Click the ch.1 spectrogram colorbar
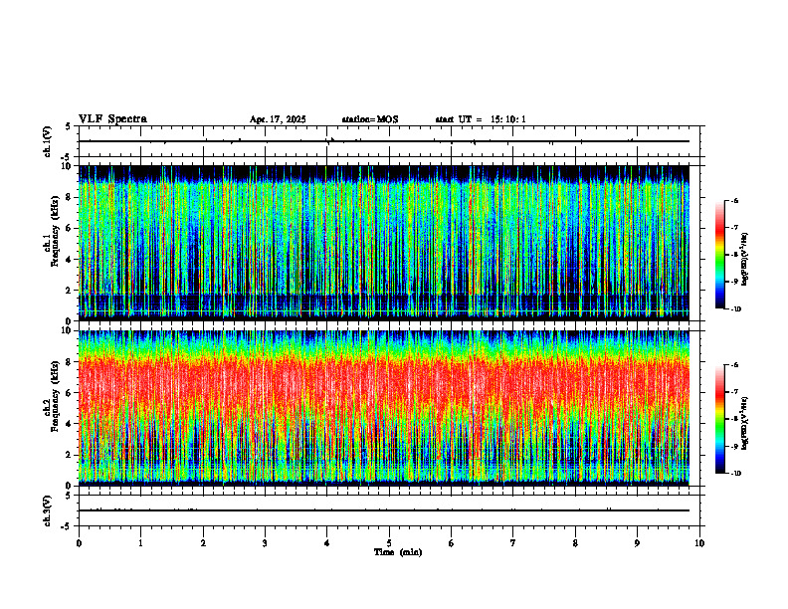 pyautogui.click(x=720, y=255)
